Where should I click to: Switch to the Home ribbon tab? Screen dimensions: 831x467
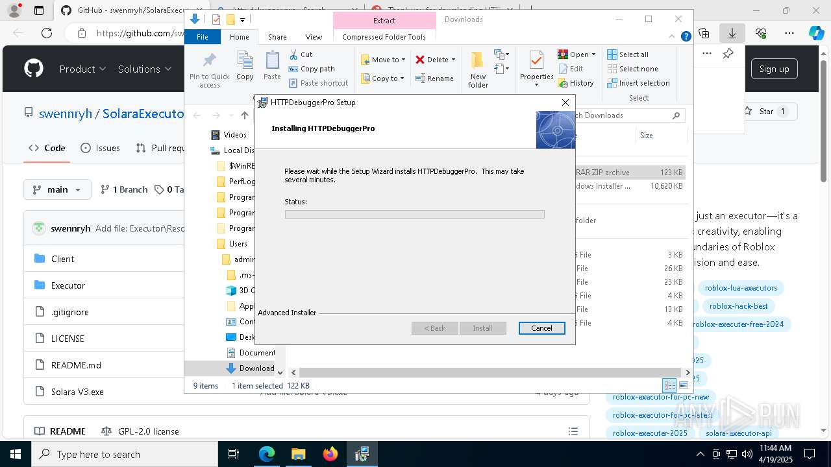point(239,37)
